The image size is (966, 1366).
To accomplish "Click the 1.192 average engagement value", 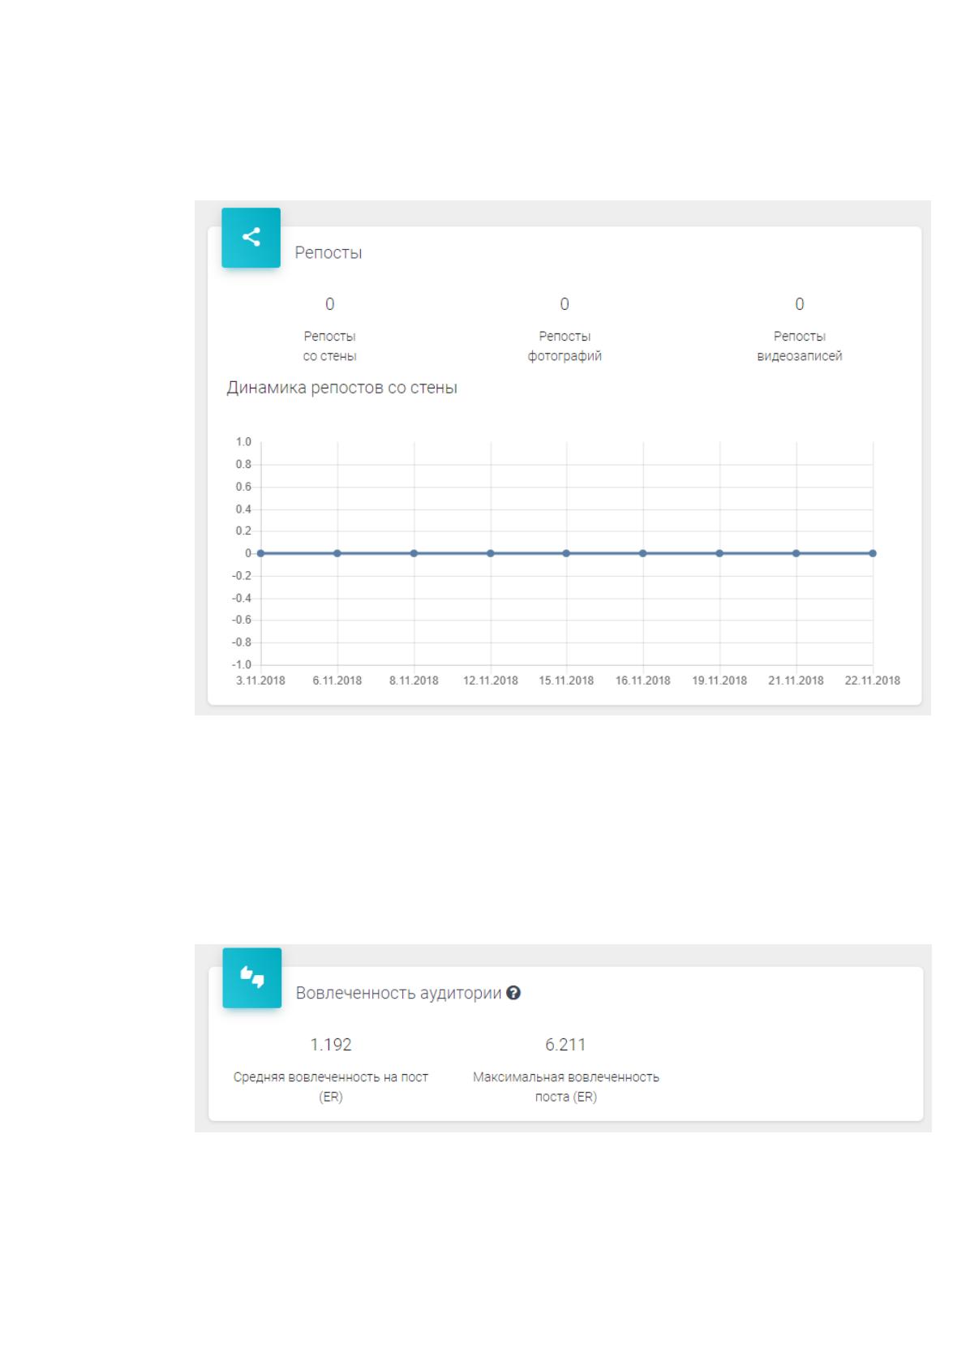I will (x=331, y=1045).
